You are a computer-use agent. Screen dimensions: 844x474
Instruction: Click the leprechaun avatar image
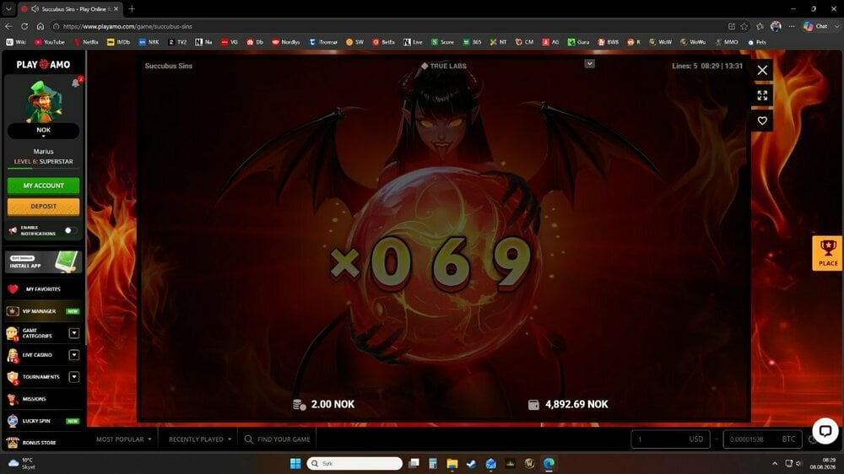pyautogui.click(x=44, y=102)
